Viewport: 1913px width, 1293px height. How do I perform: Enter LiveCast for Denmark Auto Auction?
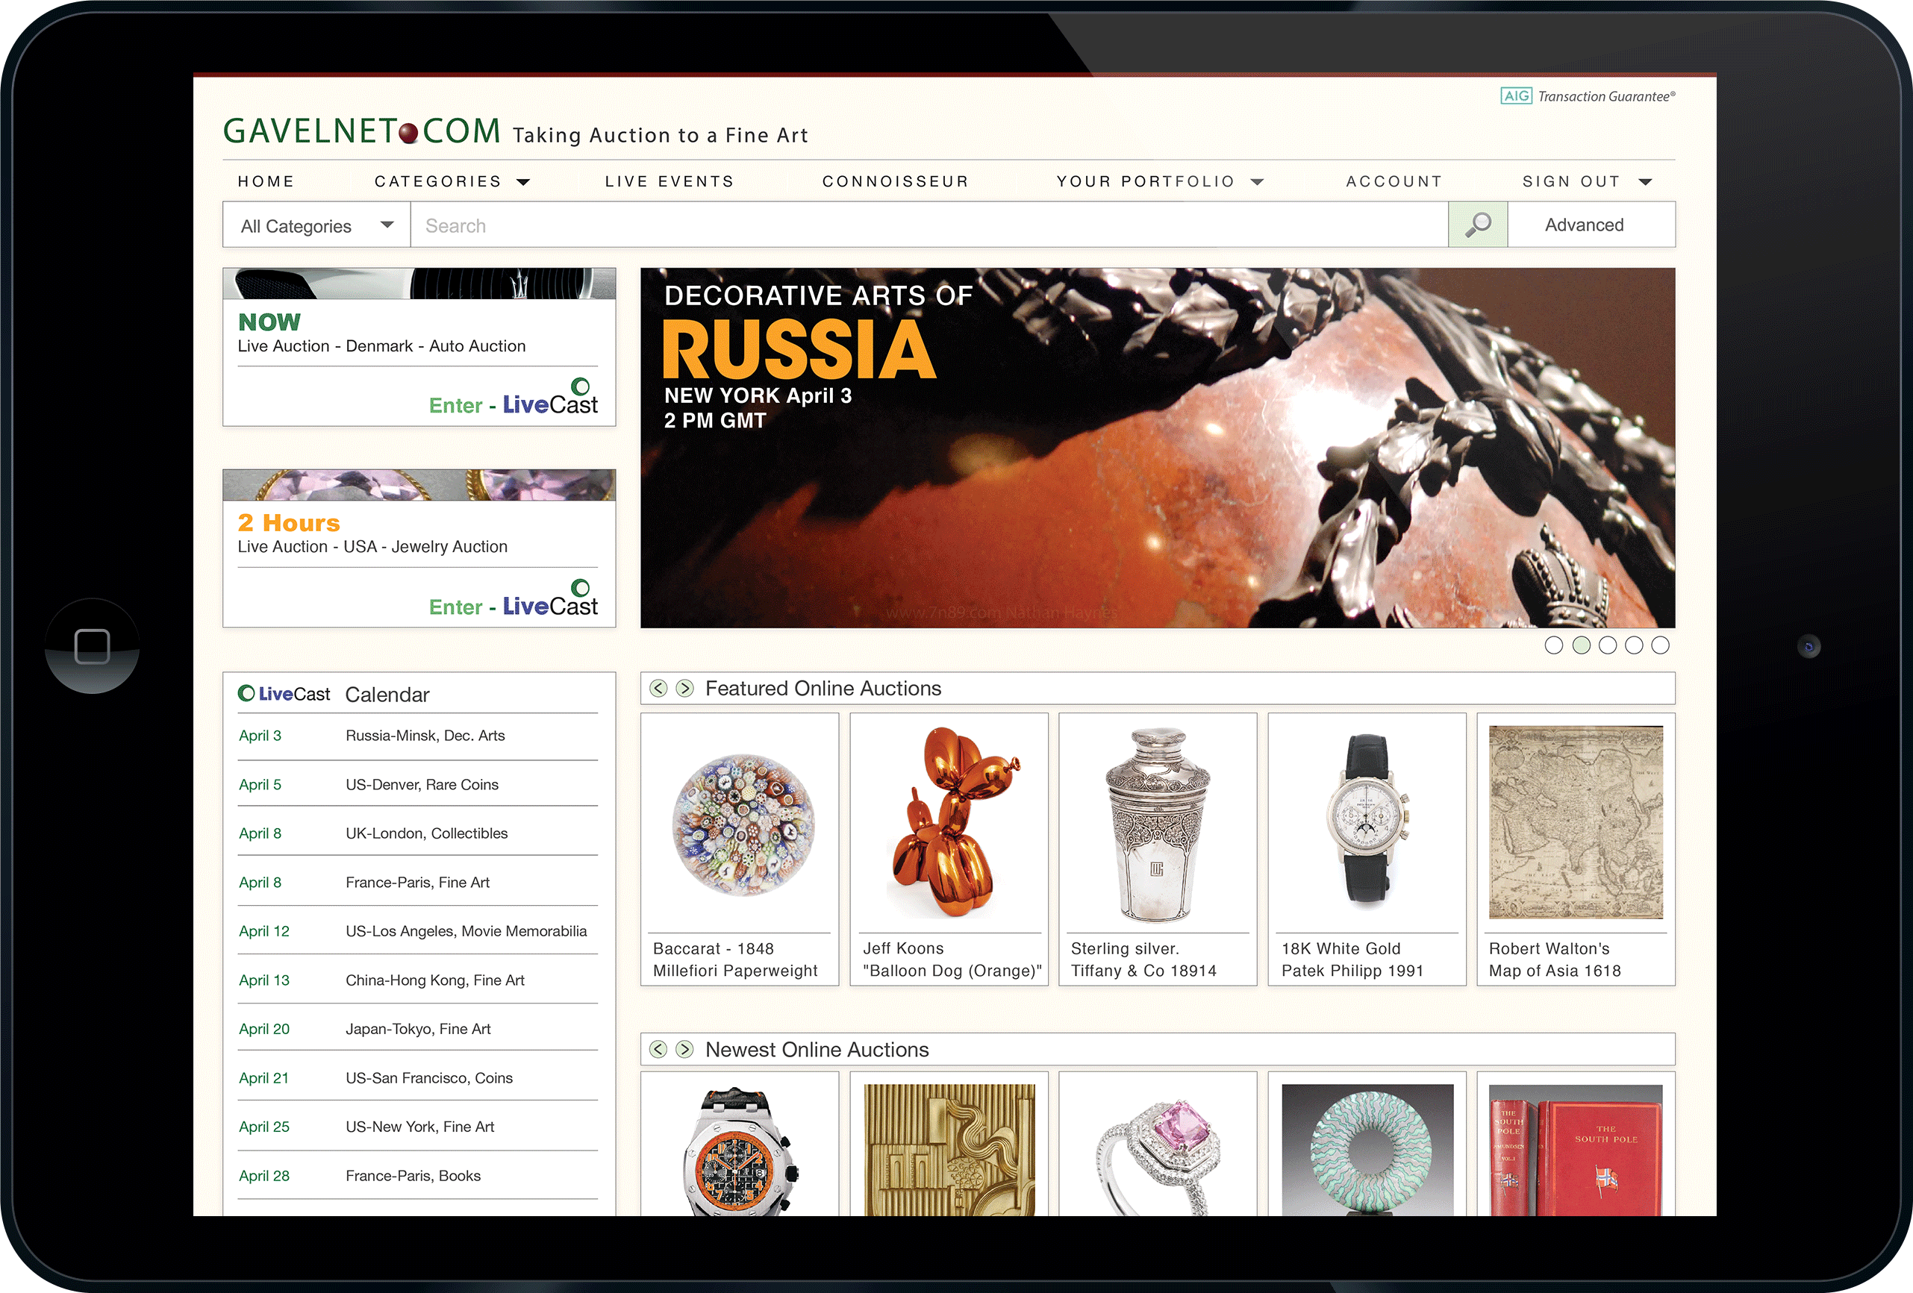coord(513,404)
